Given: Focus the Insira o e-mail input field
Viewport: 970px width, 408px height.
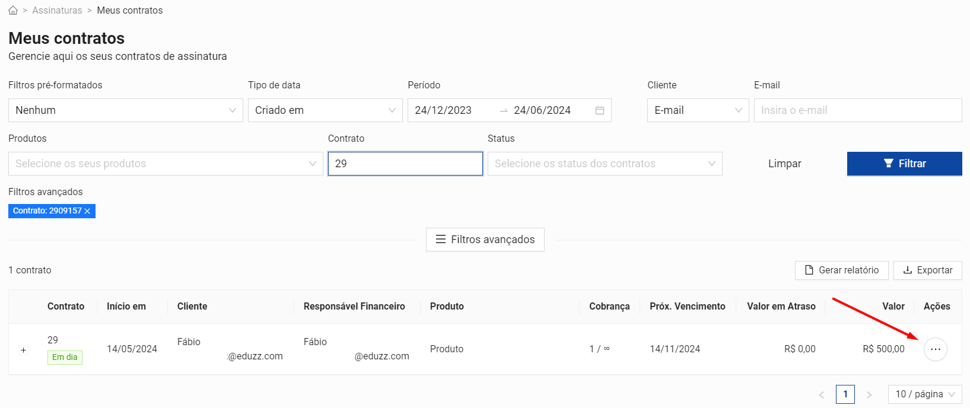Looking at the screenshot, I should click(x=857, y=110).
